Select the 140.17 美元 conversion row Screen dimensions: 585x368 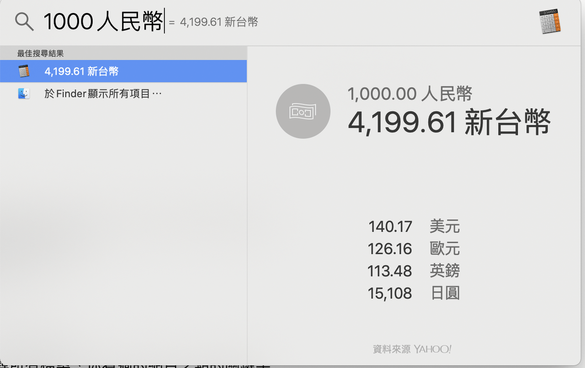[x=414, y=227]
